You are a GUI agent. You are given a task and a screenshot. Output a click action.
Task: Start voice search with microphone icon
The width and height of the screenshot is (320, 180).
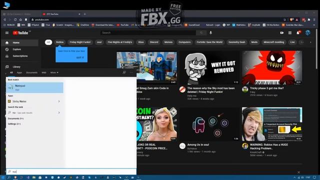[210, 32]
